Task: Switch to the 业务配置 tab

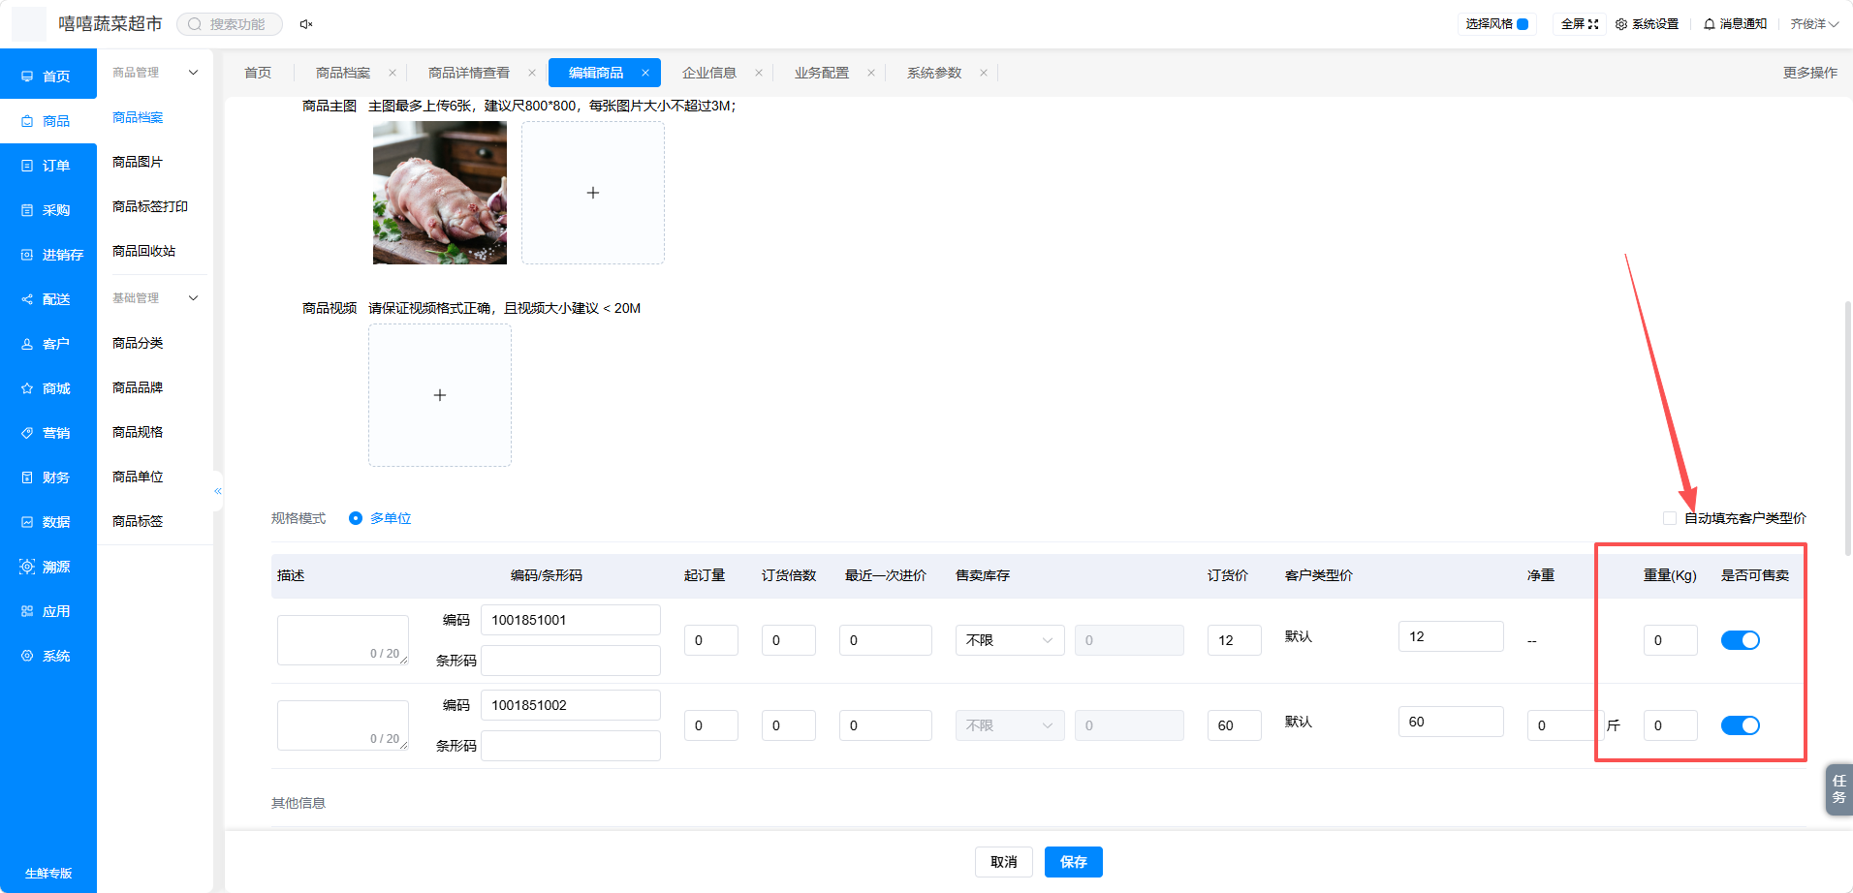Action: pos(822,73)
